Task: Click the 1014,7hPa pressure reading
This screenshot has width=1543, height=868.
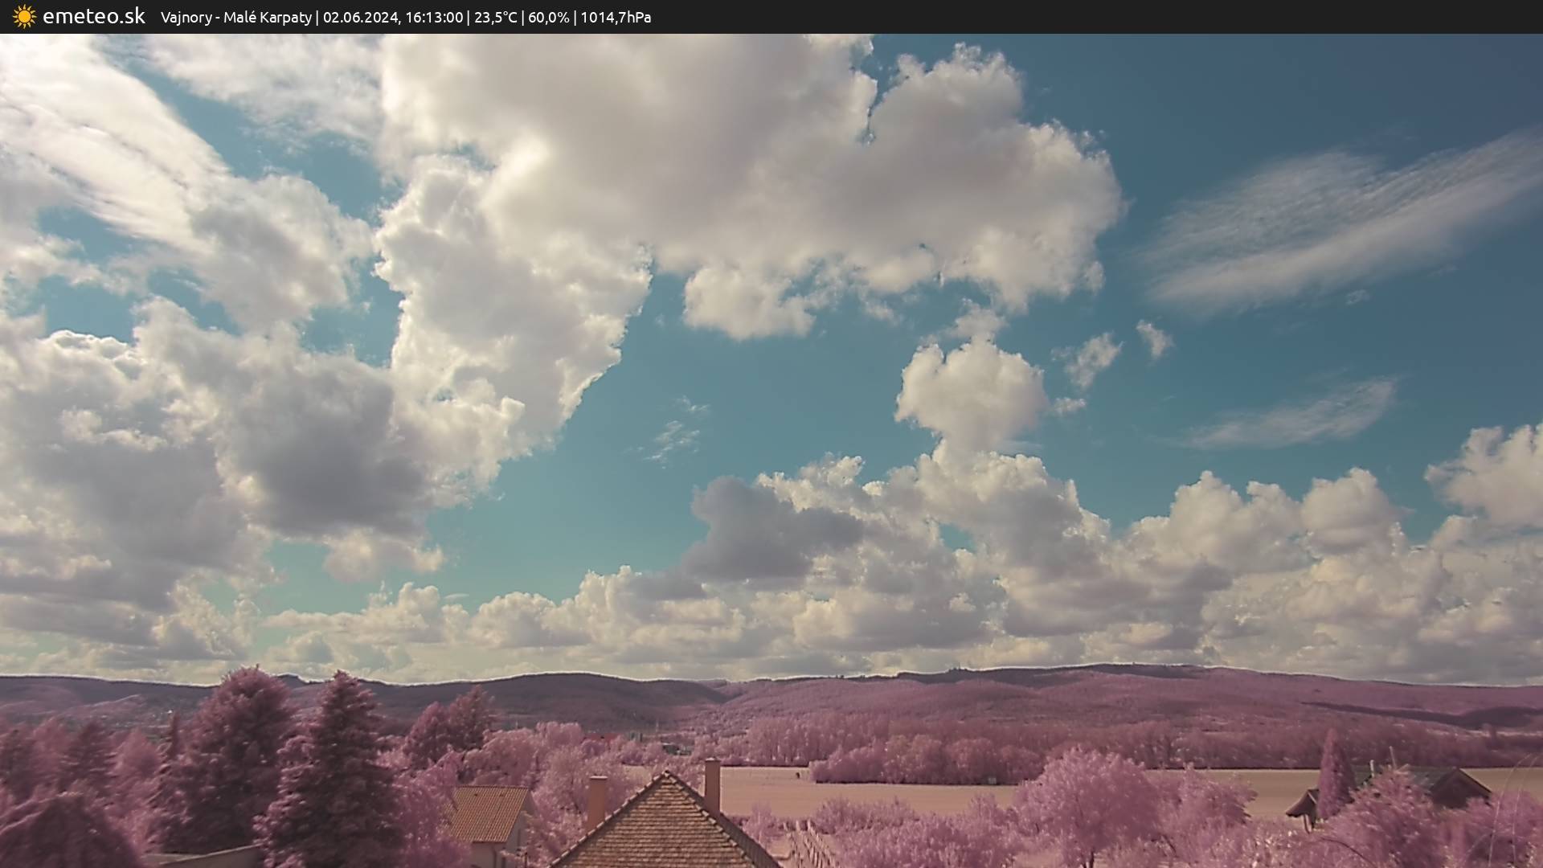Action: [x=616, y=17]
